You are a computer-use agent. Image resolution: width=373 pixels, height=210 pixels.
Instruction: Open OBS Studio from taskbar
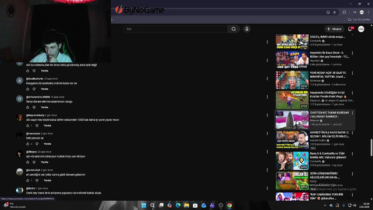tap(221, 205)
